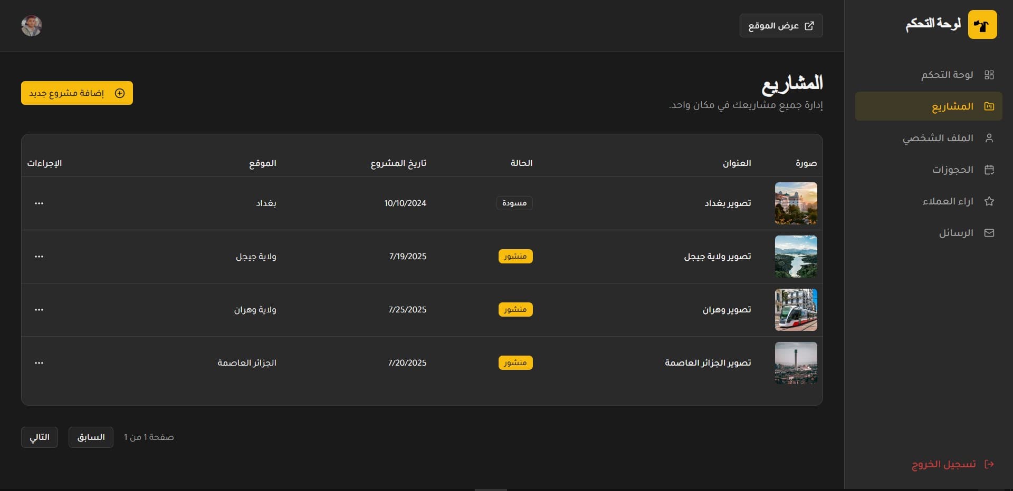Click the منشور status badge on تصوير ولاية جيجل

[x=515, y=256]
